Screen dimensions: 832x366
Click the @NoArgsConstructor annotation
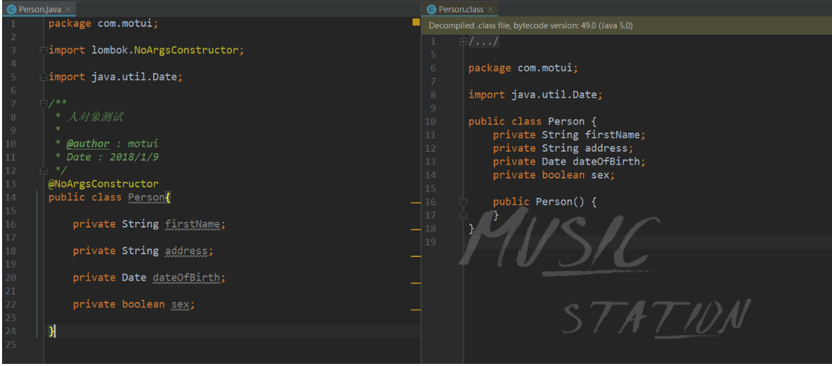pos(103,184)
